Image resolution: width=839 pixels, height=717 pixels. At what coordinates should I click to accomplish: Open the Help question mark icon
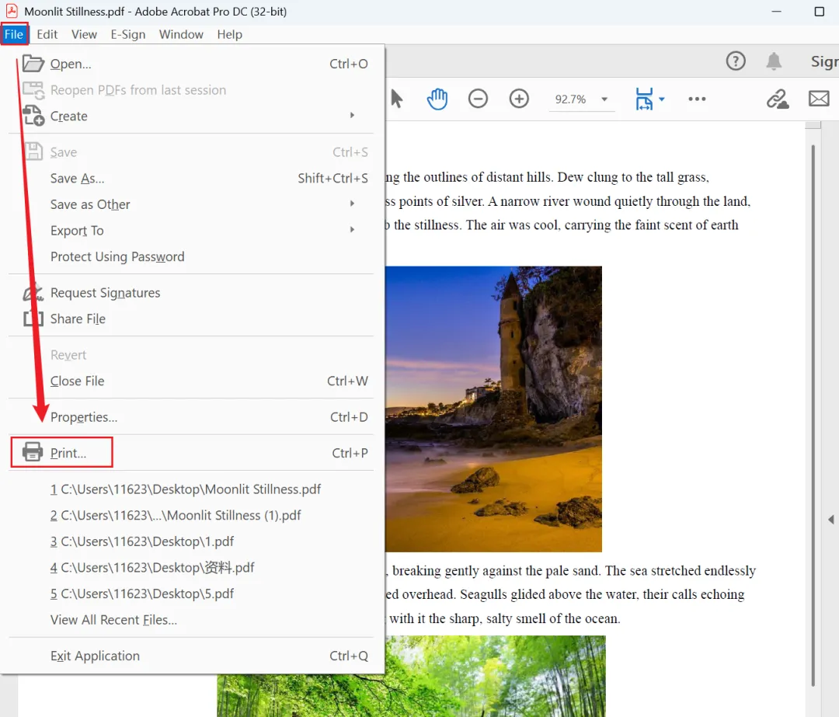click(x=736, y=61)
